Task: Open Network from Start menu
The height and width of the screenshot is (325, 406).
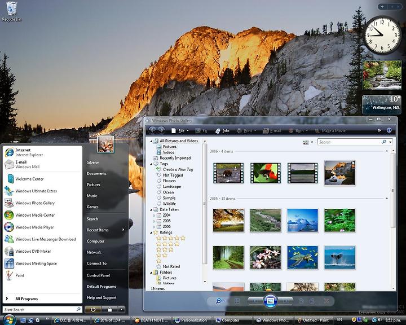Action: [105, 252]
